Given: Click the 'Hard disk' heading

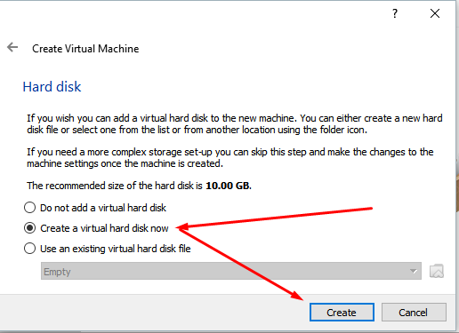Looking at the screenshot, I should [x=52, y=87].
